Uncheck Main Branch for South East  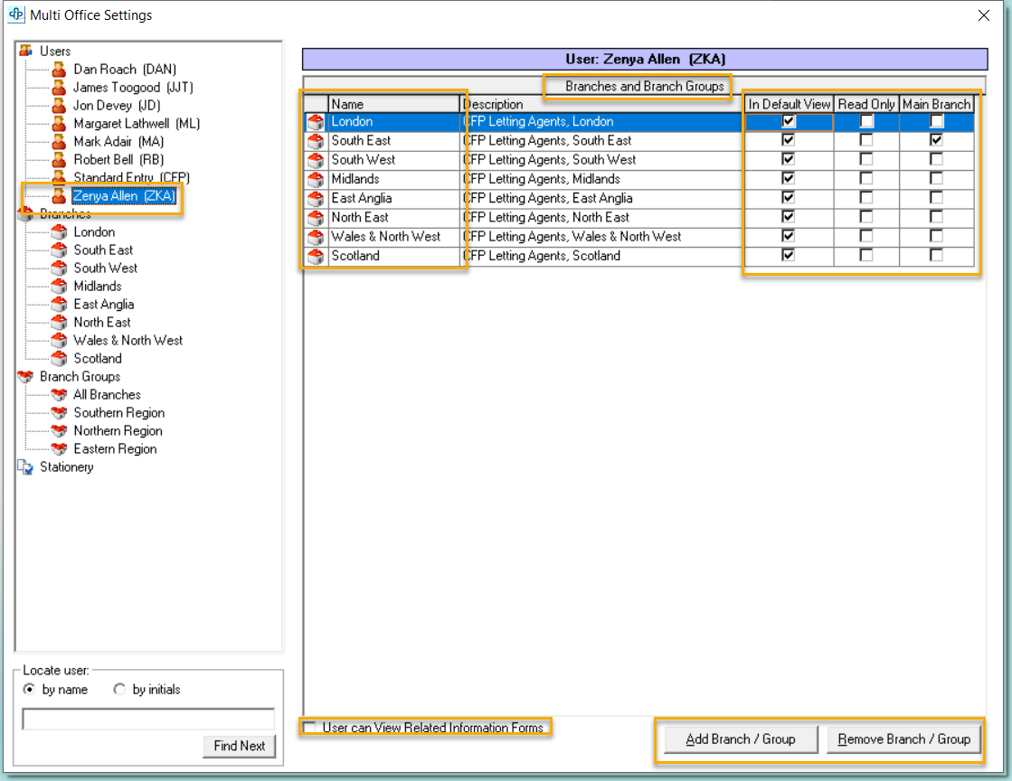936,140
